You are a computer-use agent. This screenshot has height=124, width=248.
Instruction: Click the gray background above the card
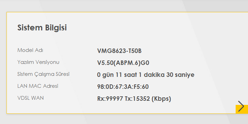124,6
